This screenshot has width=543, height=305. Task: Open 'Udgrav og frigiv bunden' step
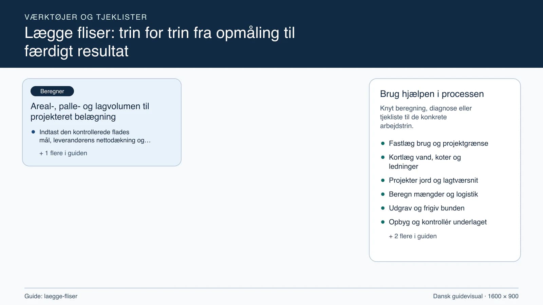click(x=427, y=208)
